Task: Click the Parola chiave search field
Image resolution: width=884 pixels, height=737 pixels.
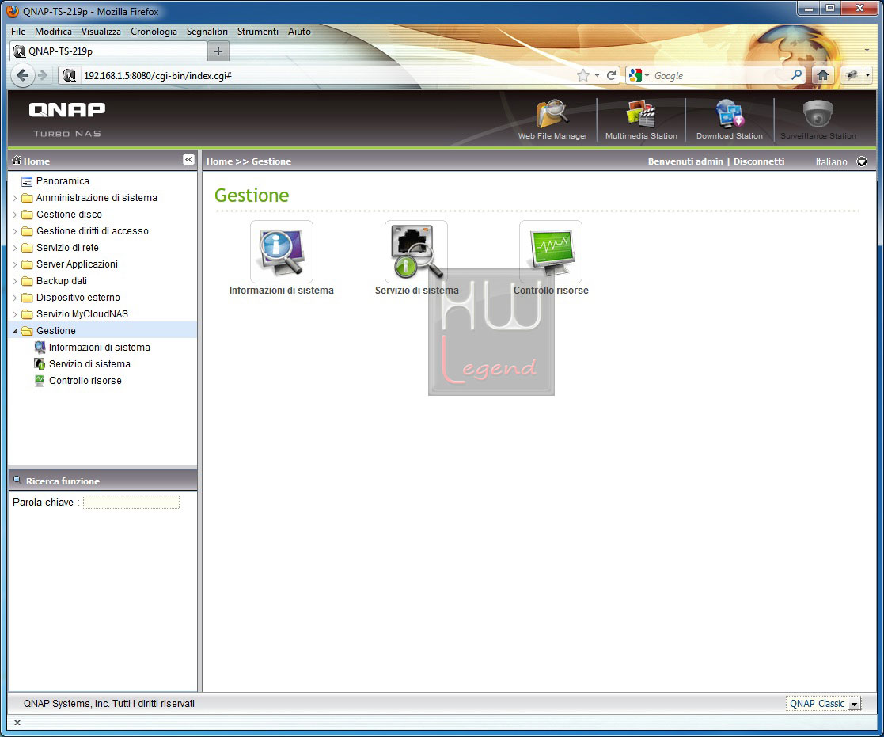Action: click(x=131, y=503)
